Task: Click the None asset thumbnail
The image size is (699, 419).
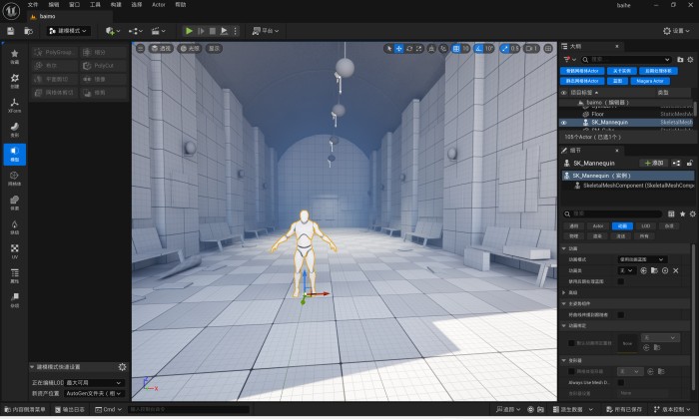Action: coord(627,343)
